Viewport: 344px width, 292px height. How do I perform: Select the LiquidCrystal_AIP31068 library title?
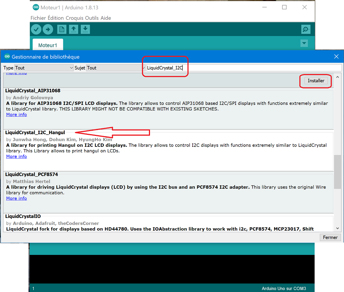[33, 91]
